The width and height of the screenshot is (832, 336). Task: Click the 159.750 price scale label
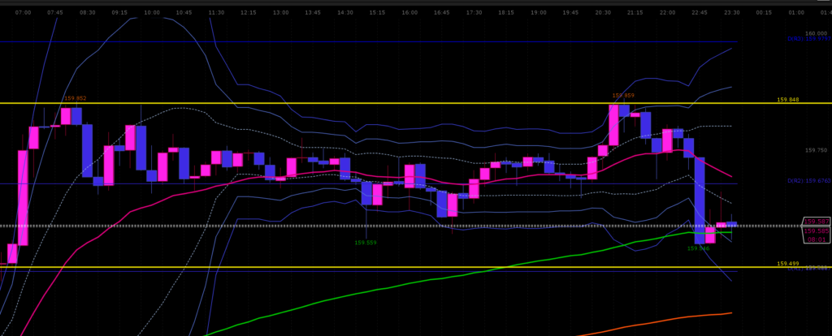(816, 150)
